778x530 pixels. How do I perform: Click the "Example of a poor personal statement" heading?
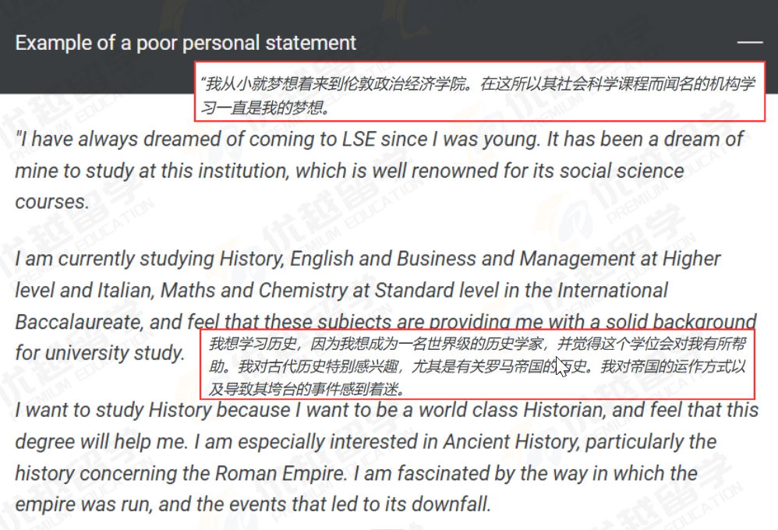186,43
